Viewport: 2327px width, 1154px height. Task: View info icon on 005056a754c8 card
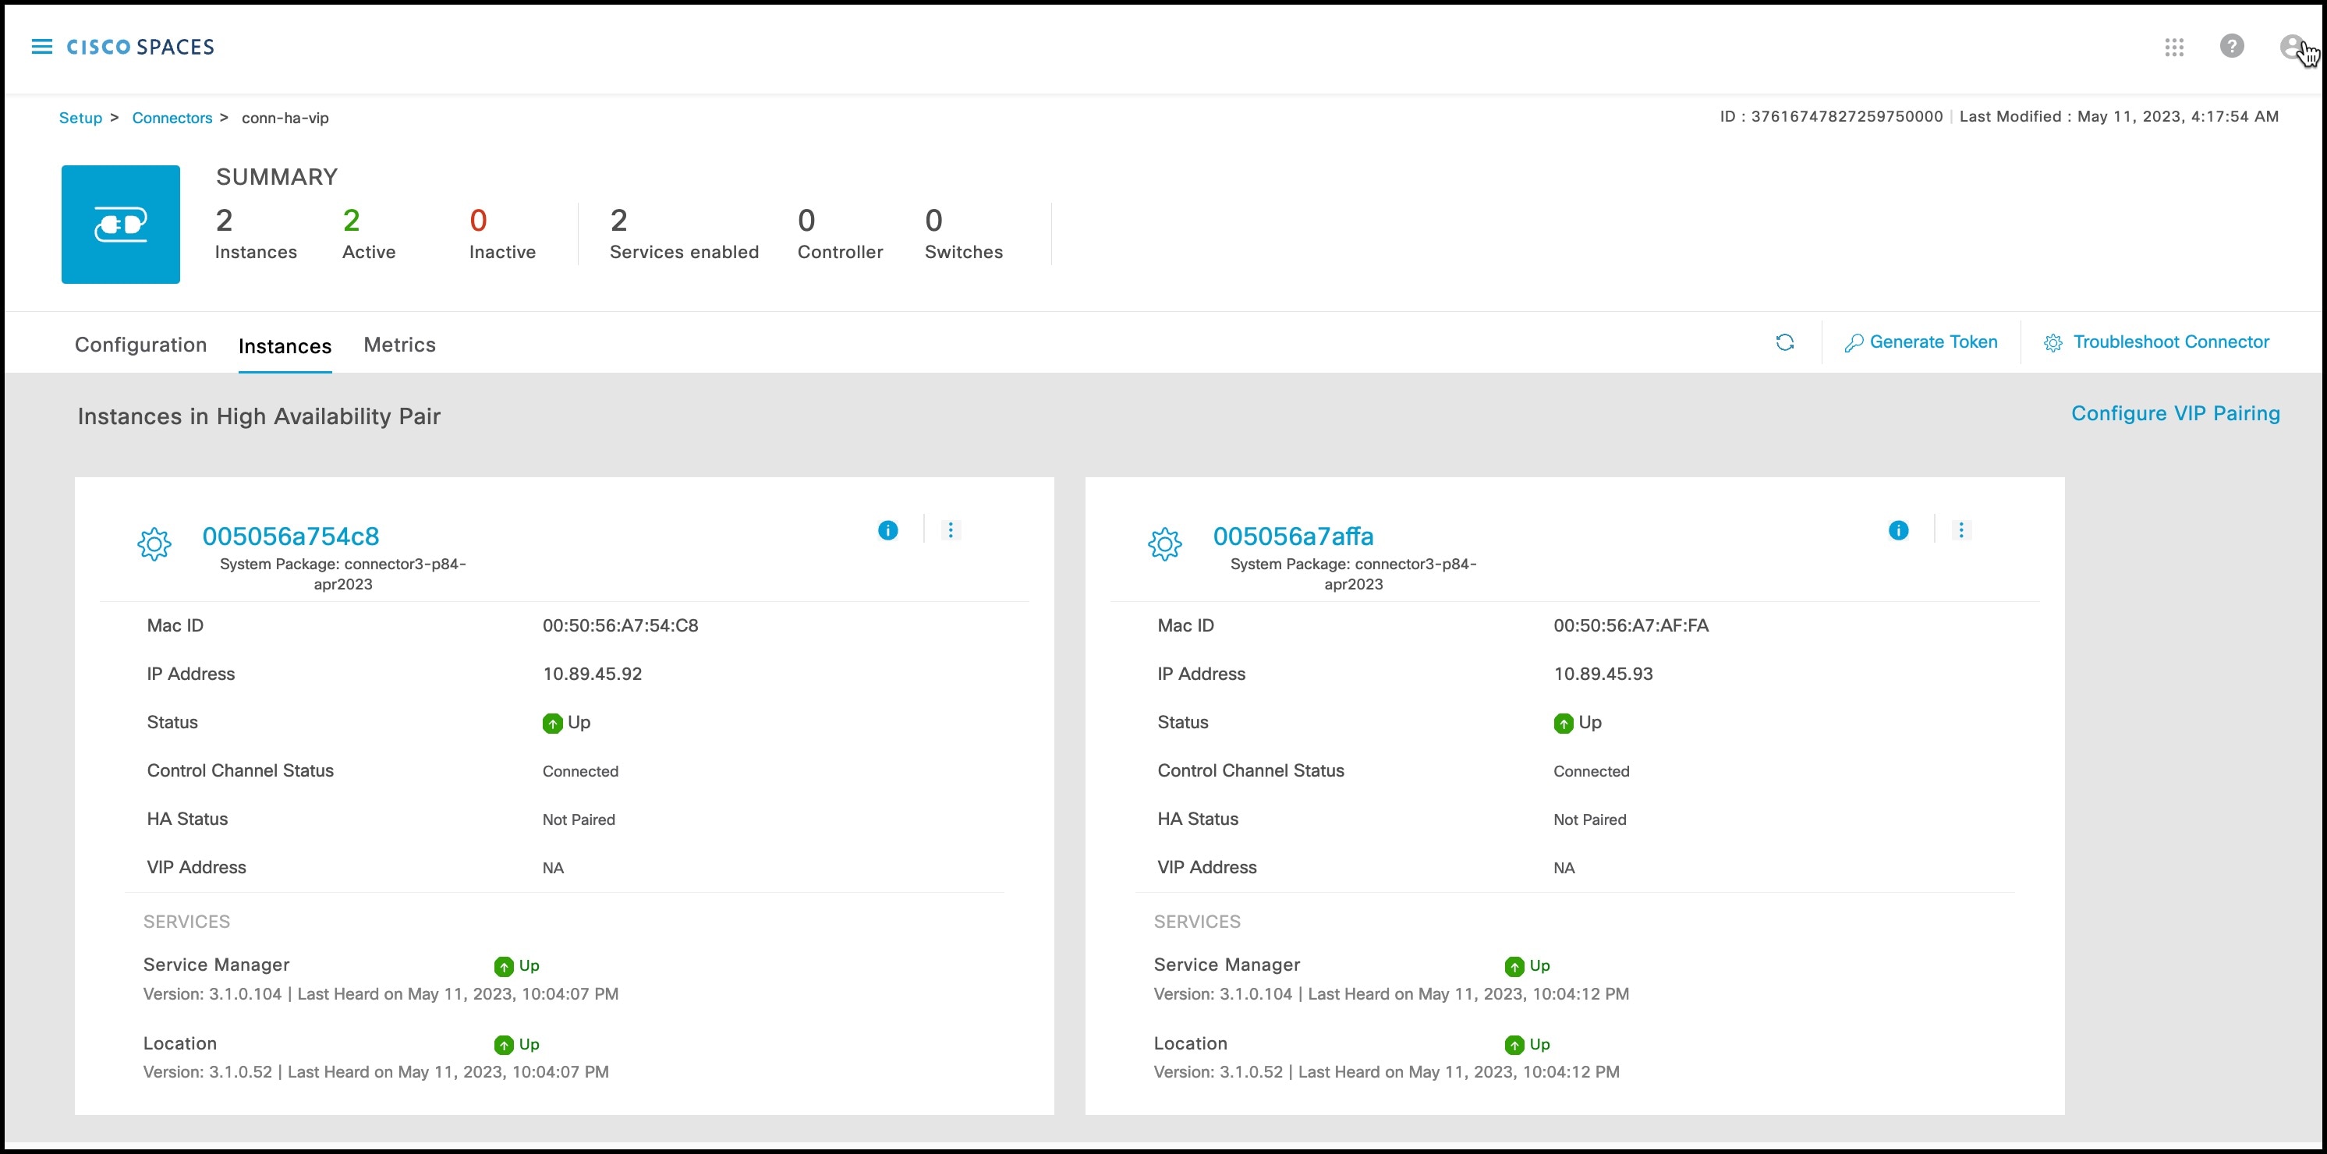click(x=887, y=530)
